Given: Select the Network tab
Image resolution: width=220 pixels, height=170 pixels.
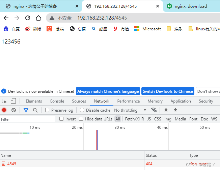Looking at the screenshot, I should (102, 101).
